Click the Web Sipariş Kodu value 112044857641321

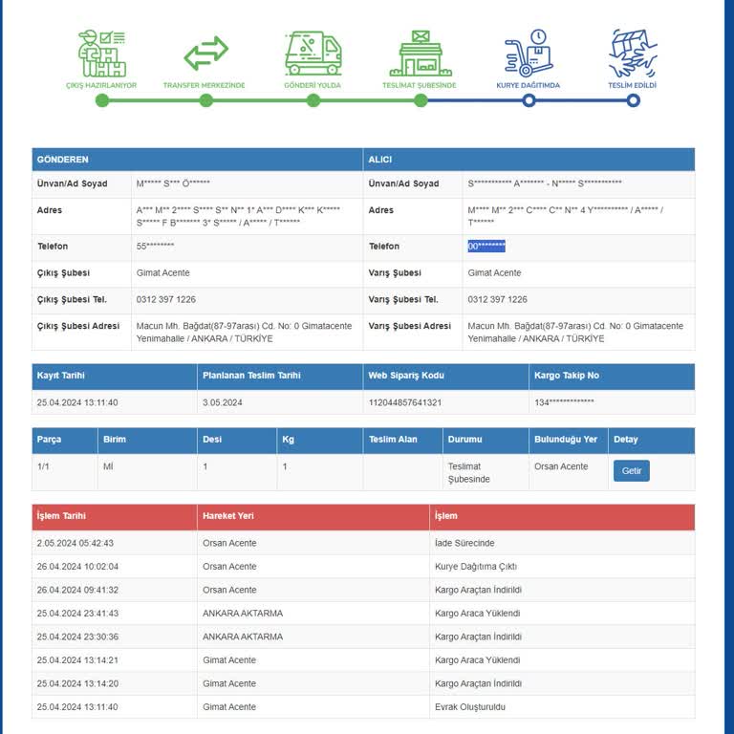point(405,402)
